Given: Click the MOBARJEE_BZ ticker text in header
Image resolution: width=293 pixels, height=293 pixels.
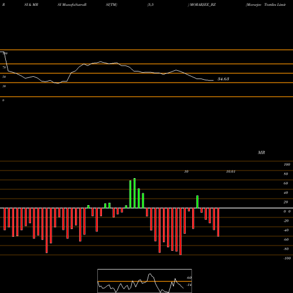Looking at the screenshot, I should click(203, 5).
